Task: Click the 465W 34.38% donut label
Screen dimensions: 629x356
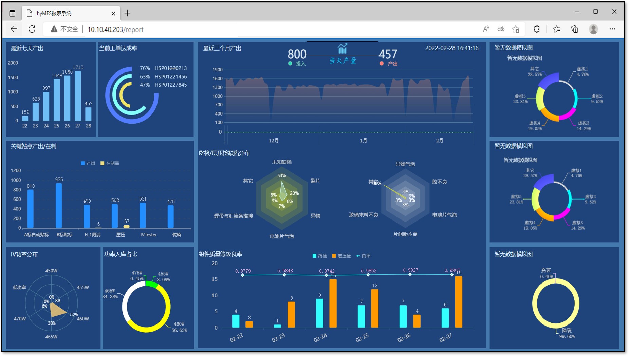Action: click(x=110, y=294)
